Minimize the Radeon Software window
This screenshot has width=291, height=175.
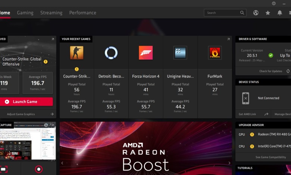[284, 3]
